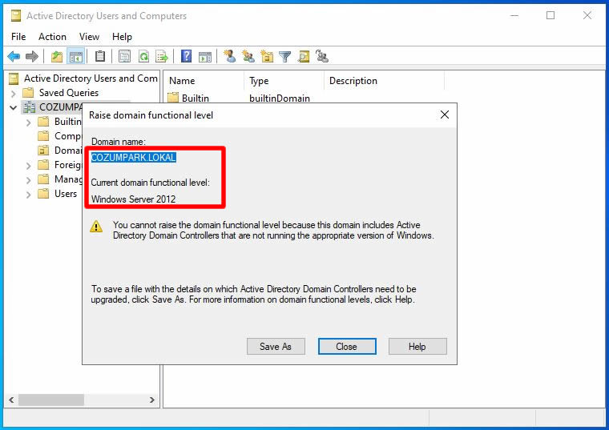Viewport: 609px width, 430px height.
Task: Click the Help button in the dialog
Action: point(417,347)
